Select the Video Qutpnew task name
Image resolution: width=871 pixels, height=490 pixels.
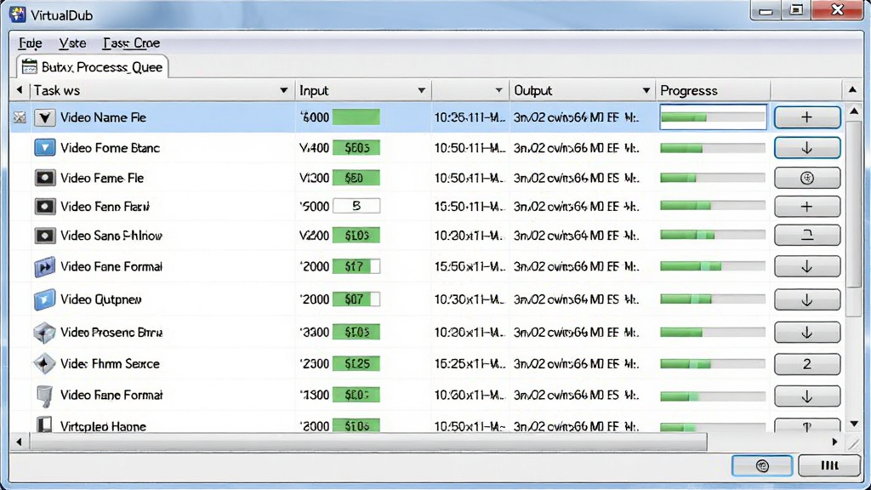pos(100,299)
